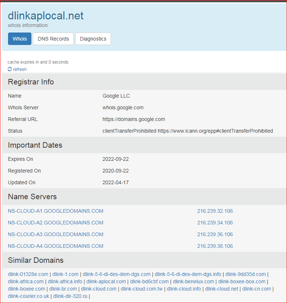Open NS-CLOUD-A3.GOOGLEDOMAINS.COM name server link
The width and height of the screenshot is (287, 303).
point(56,234)
